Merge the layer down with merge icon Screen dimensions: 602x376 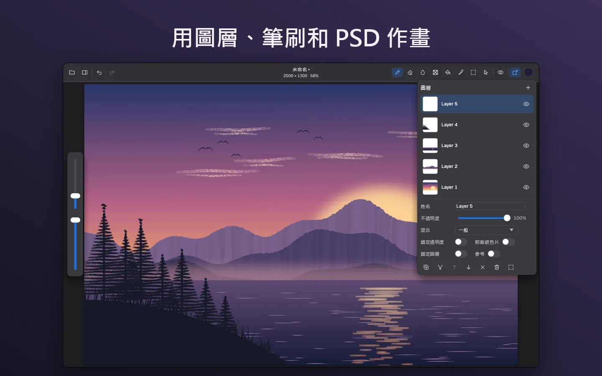click(x=440, y=267)
